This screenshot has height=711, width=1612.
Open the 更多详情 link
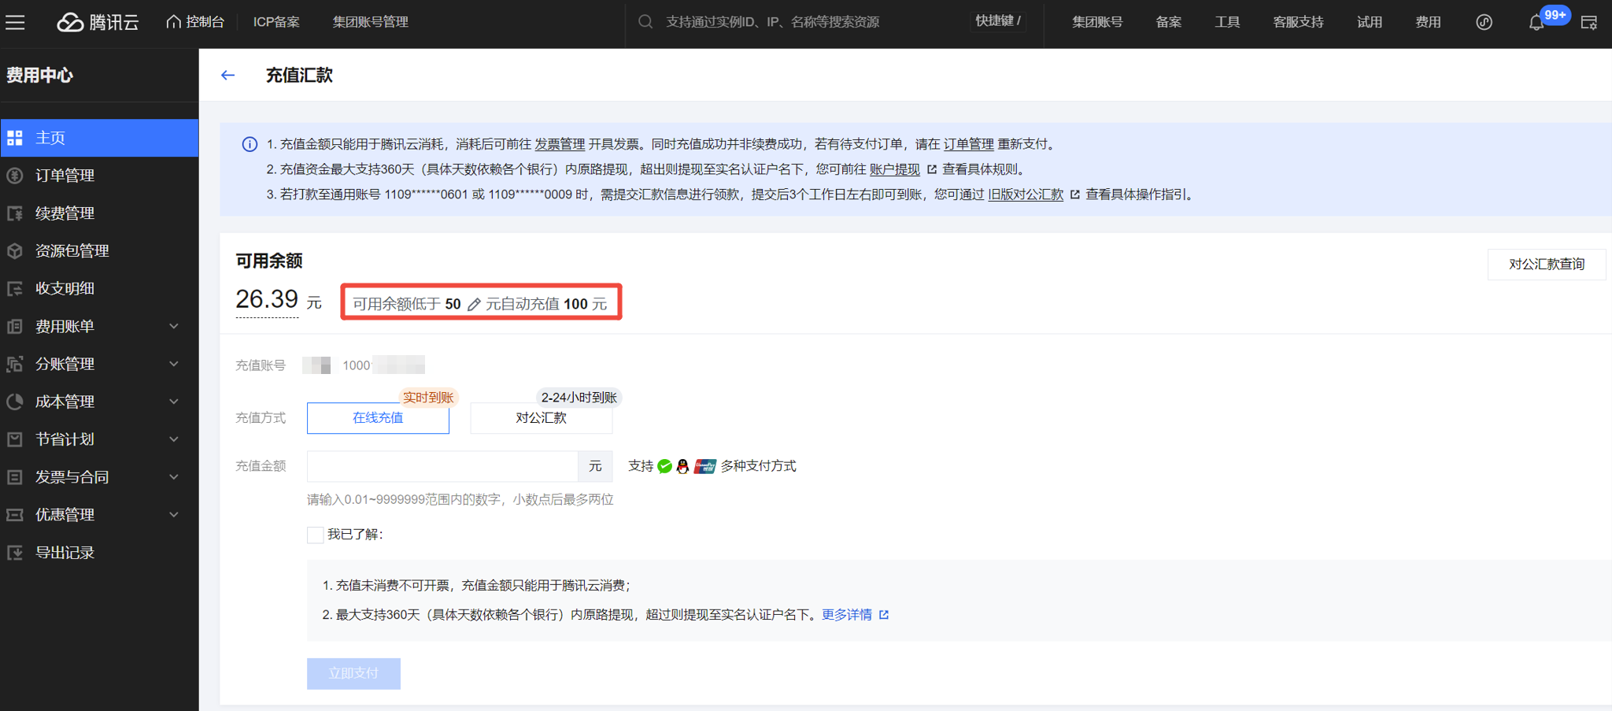click(x=847, y=615)
